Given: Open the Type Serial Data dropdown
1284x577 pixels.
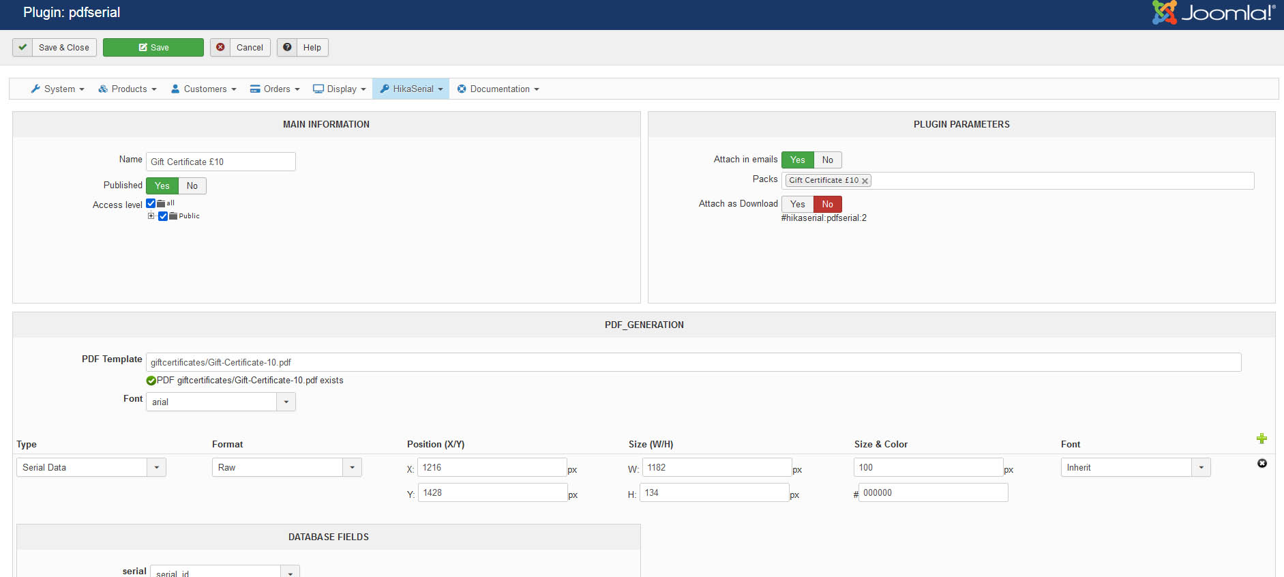Looking at the screenshot, I should [91, 467].
